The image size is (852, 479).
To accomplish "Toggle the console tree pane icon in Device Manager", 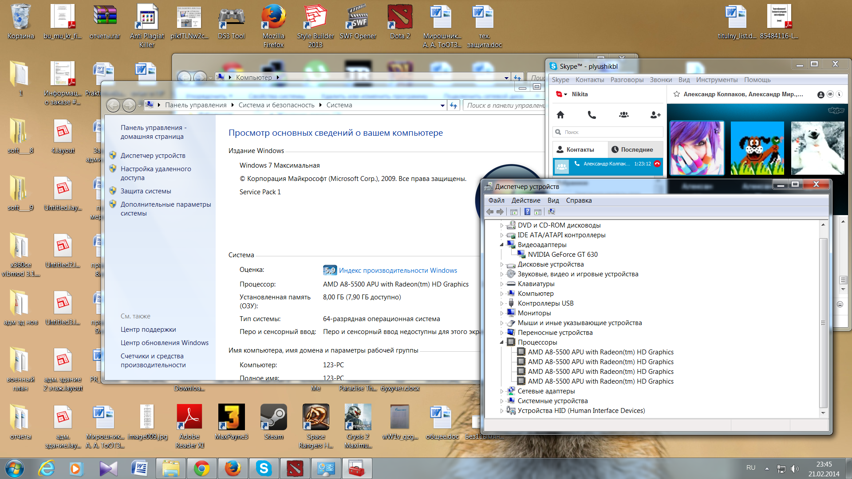I will pos(514,212).
